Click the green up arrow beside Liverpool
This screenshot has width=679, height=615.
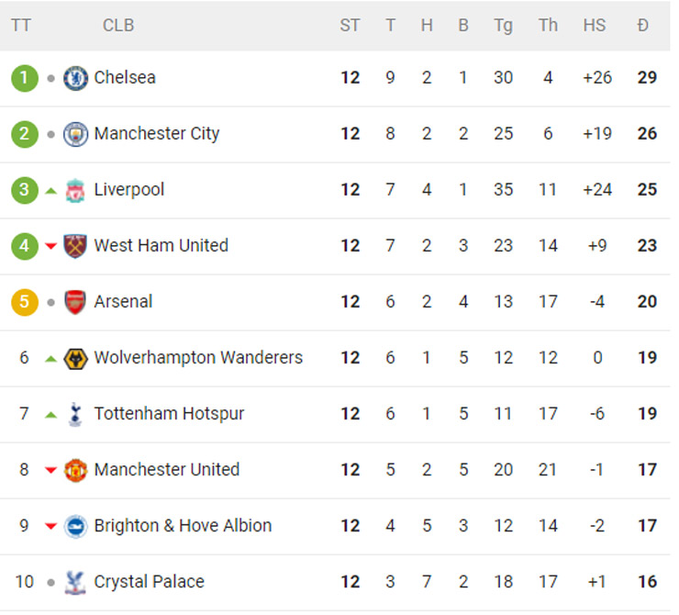(x=51, y=191)
